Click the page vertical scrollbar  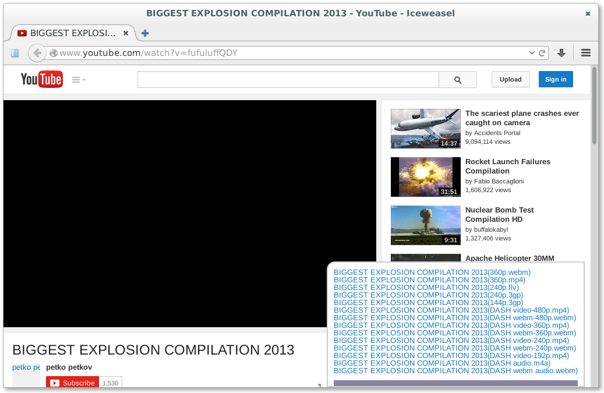tap(594, 106)
